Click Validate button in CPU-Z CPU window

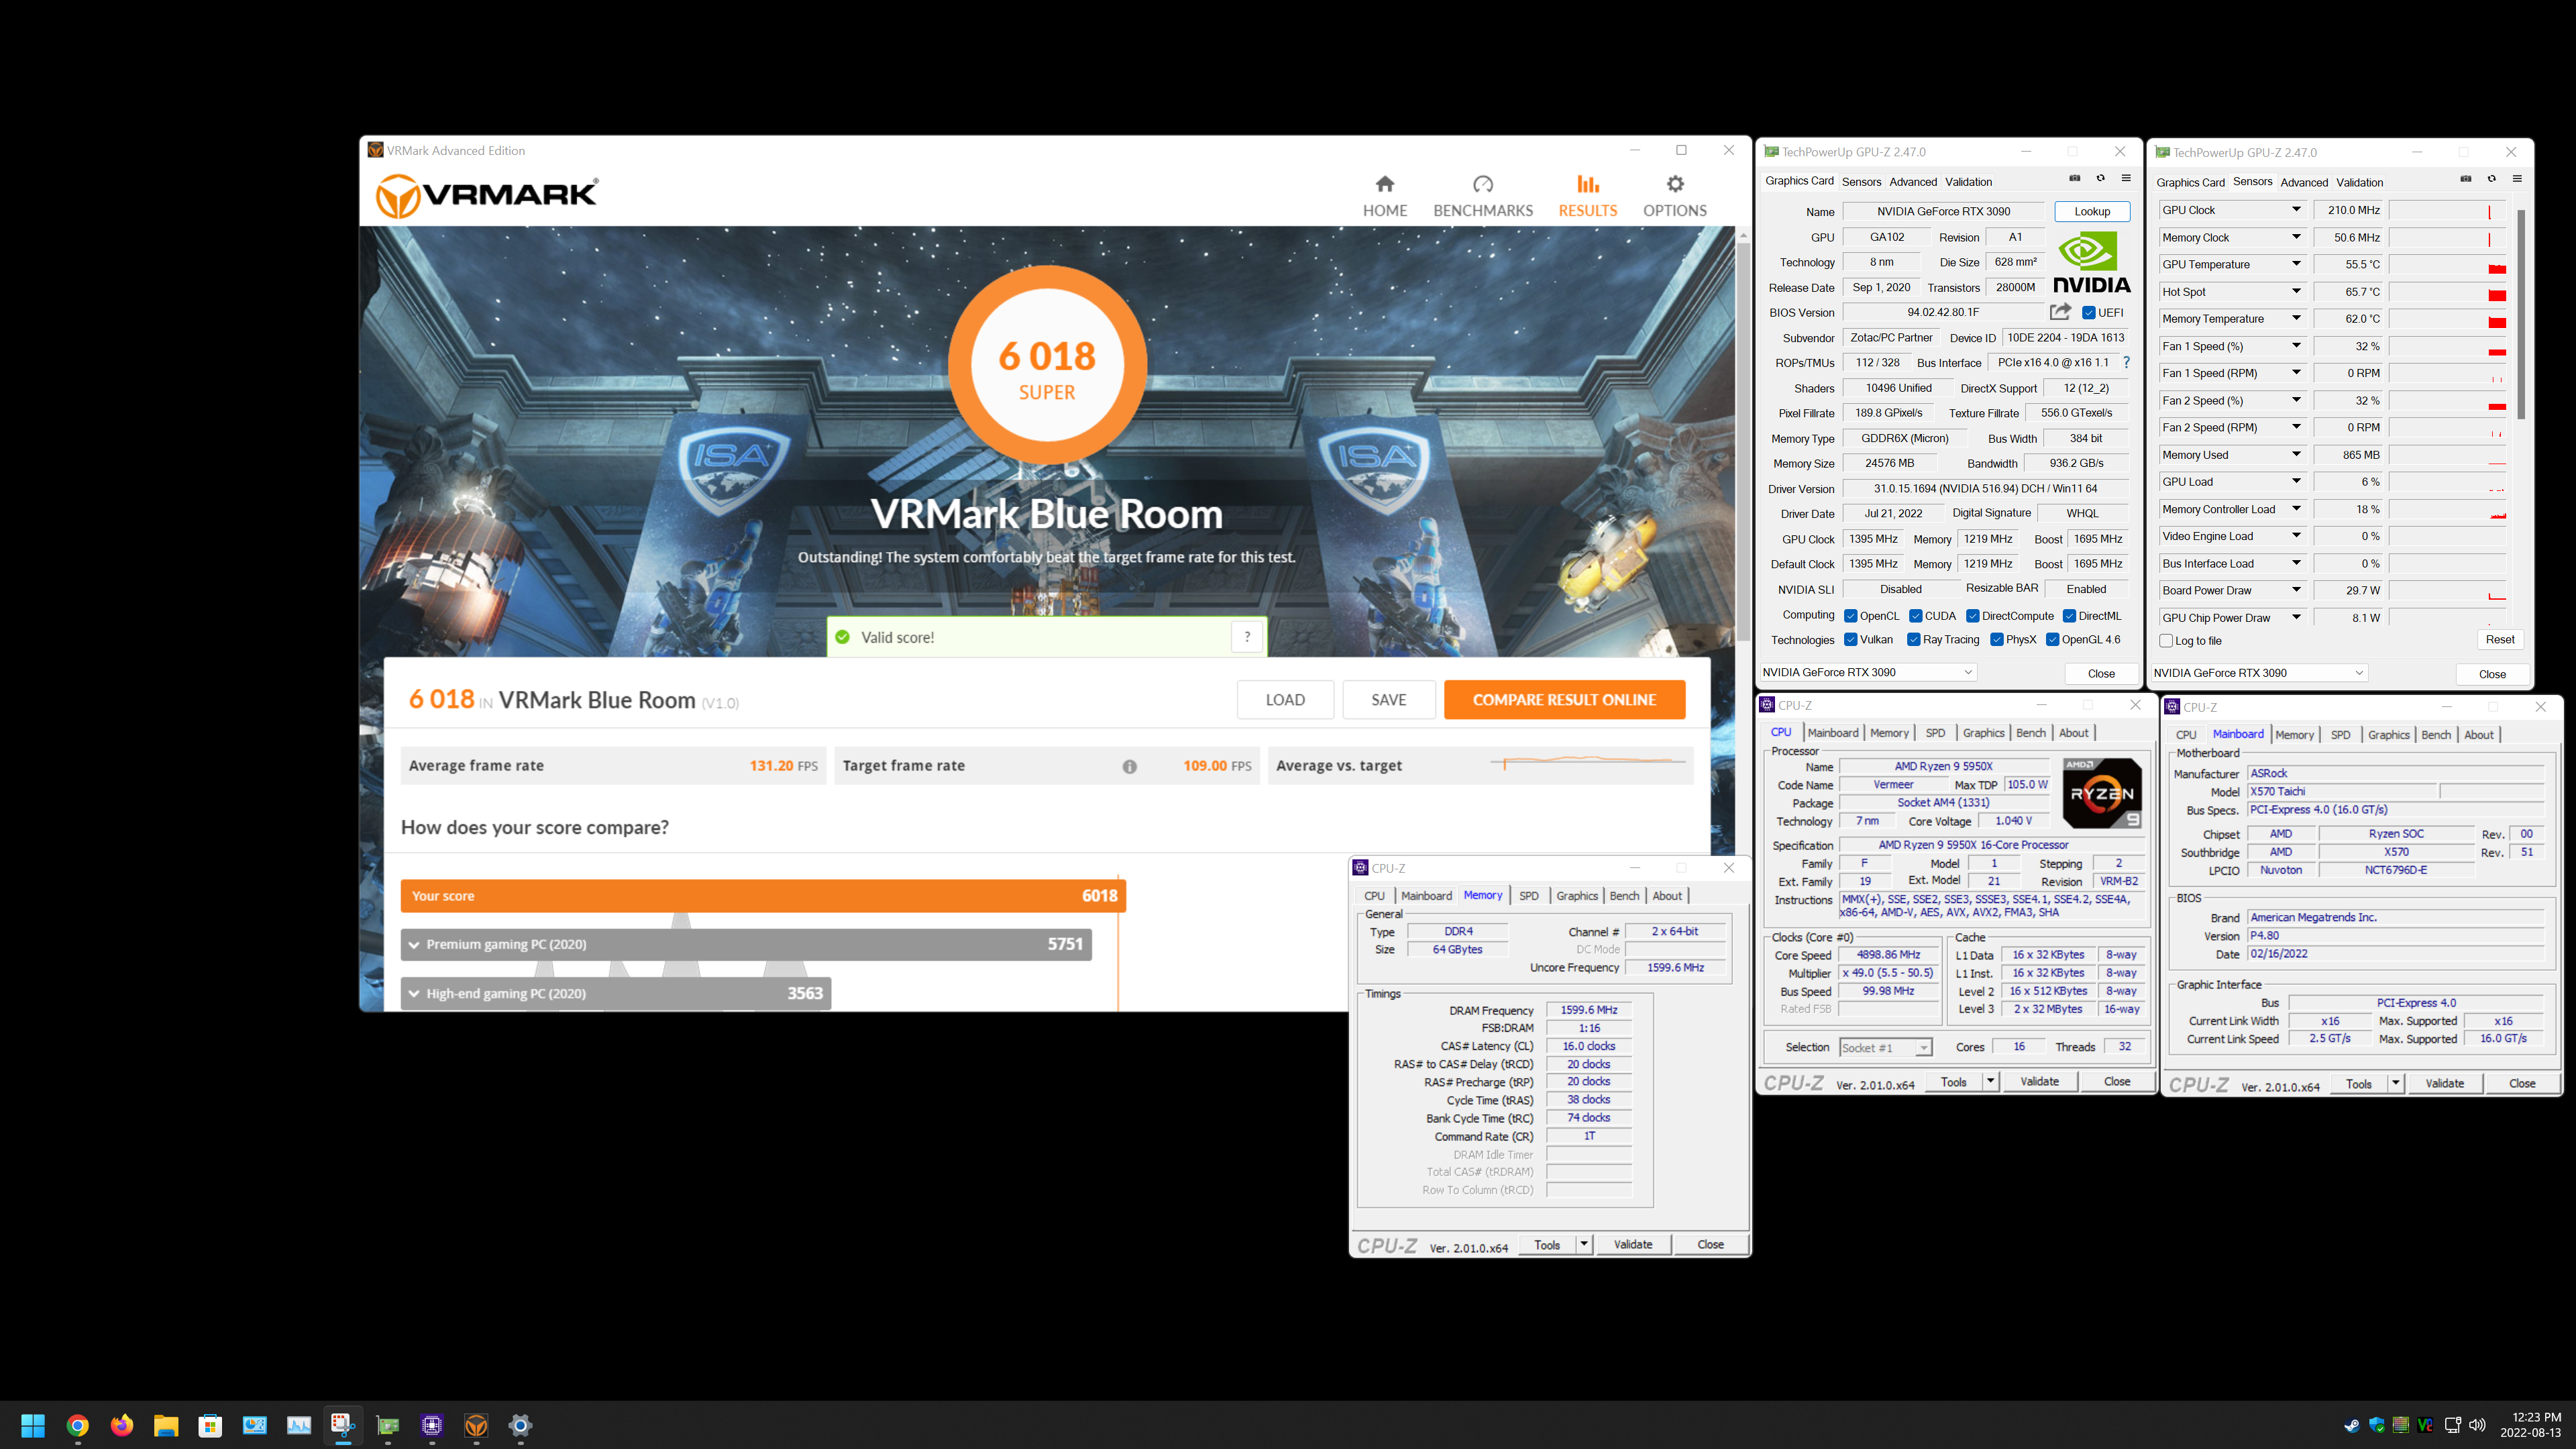2039,1081
